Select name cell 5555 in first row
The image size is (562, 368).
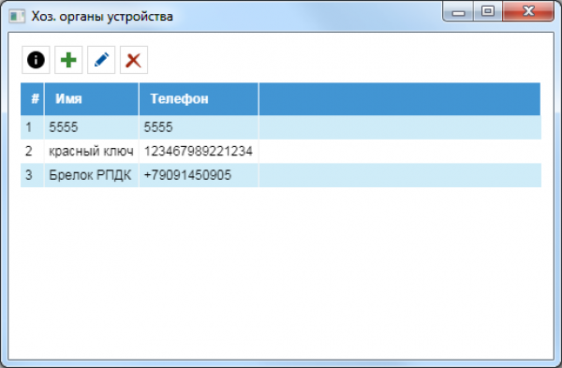tap(92, 127)
